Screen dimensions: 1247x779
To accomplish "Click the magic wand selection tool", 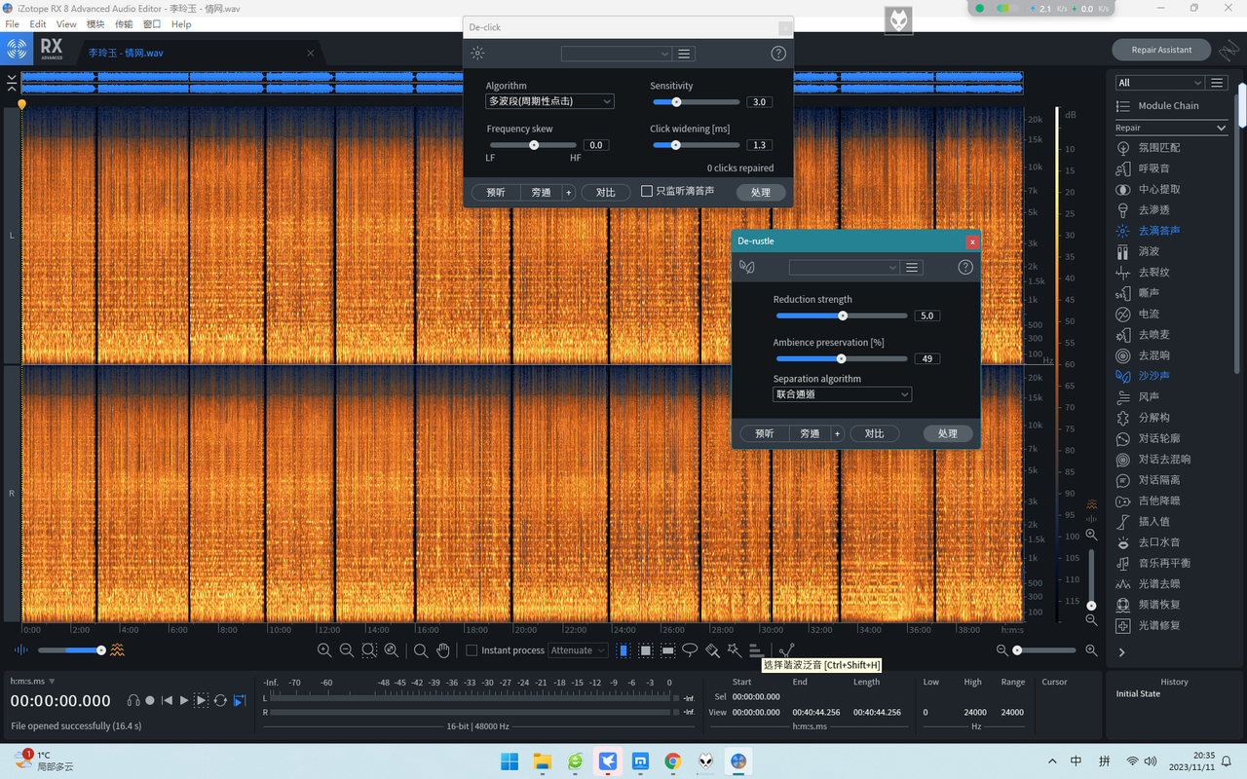I will click(x=734, y=650).
